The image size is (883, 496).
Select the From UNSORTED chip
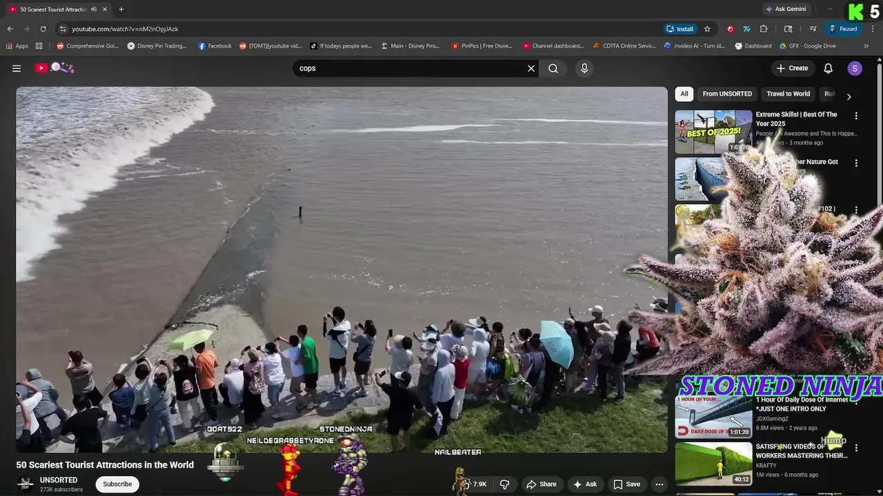click(x=727, y=94)
